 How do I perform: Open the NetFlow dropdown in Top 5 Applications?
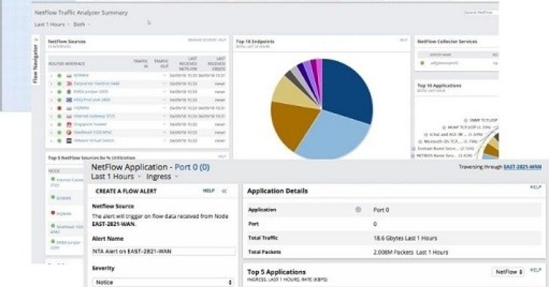(x=509, y=272)
